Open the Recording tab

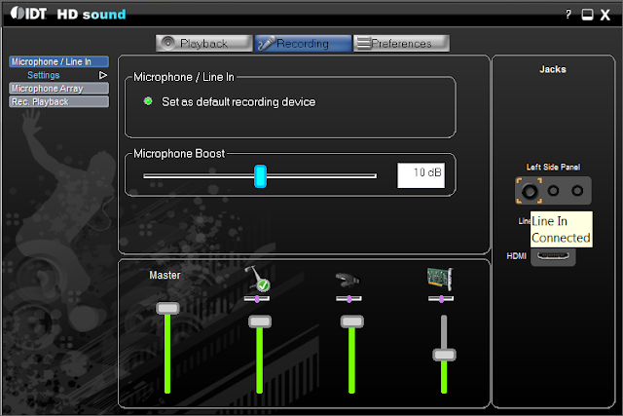[x=303, y=43]
